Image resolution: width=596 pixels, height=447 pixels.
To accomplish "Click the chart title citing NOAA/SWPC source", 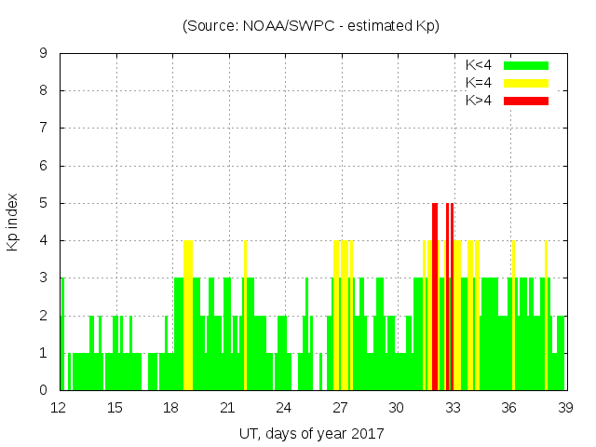I will click(311, 26).
